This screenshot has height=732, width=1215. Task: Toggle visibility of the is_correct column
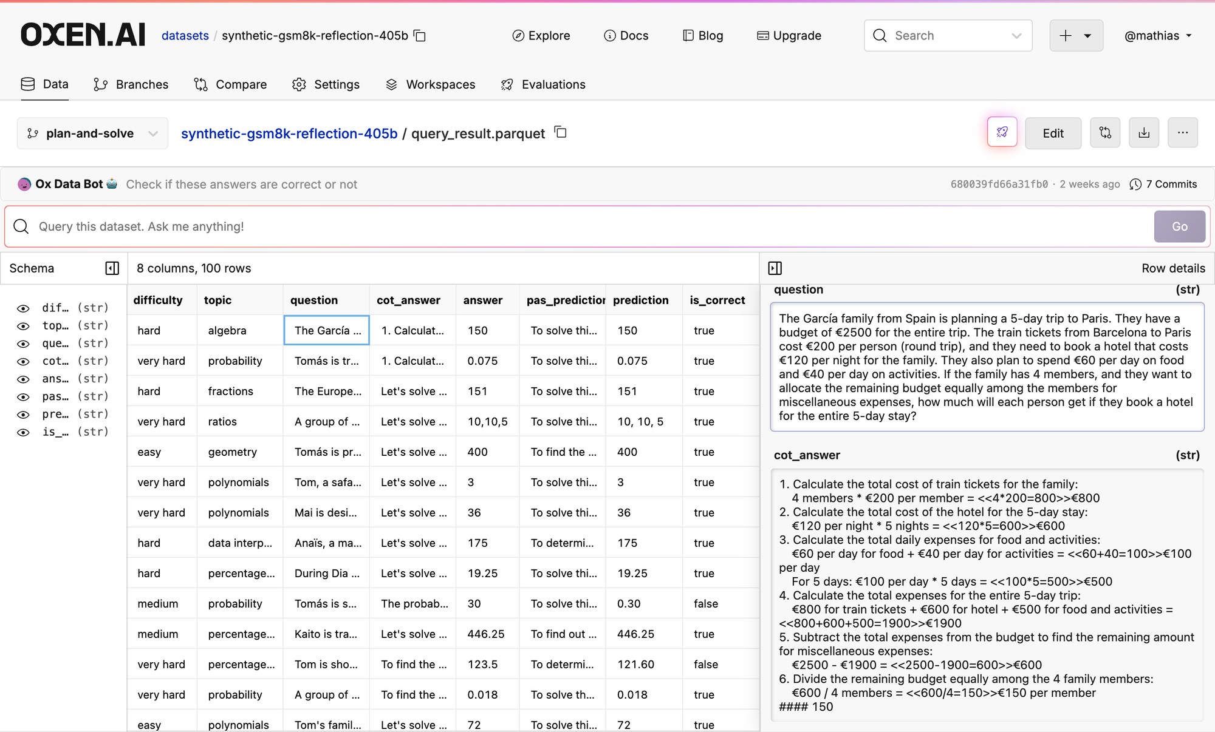(23, 432)
